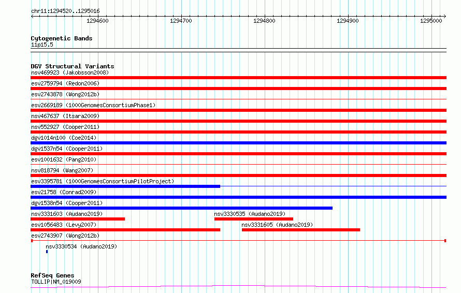Click the red bar under nsv3330535
The height and width of the screenshot is (293, 461).
[x=254, y=219]
